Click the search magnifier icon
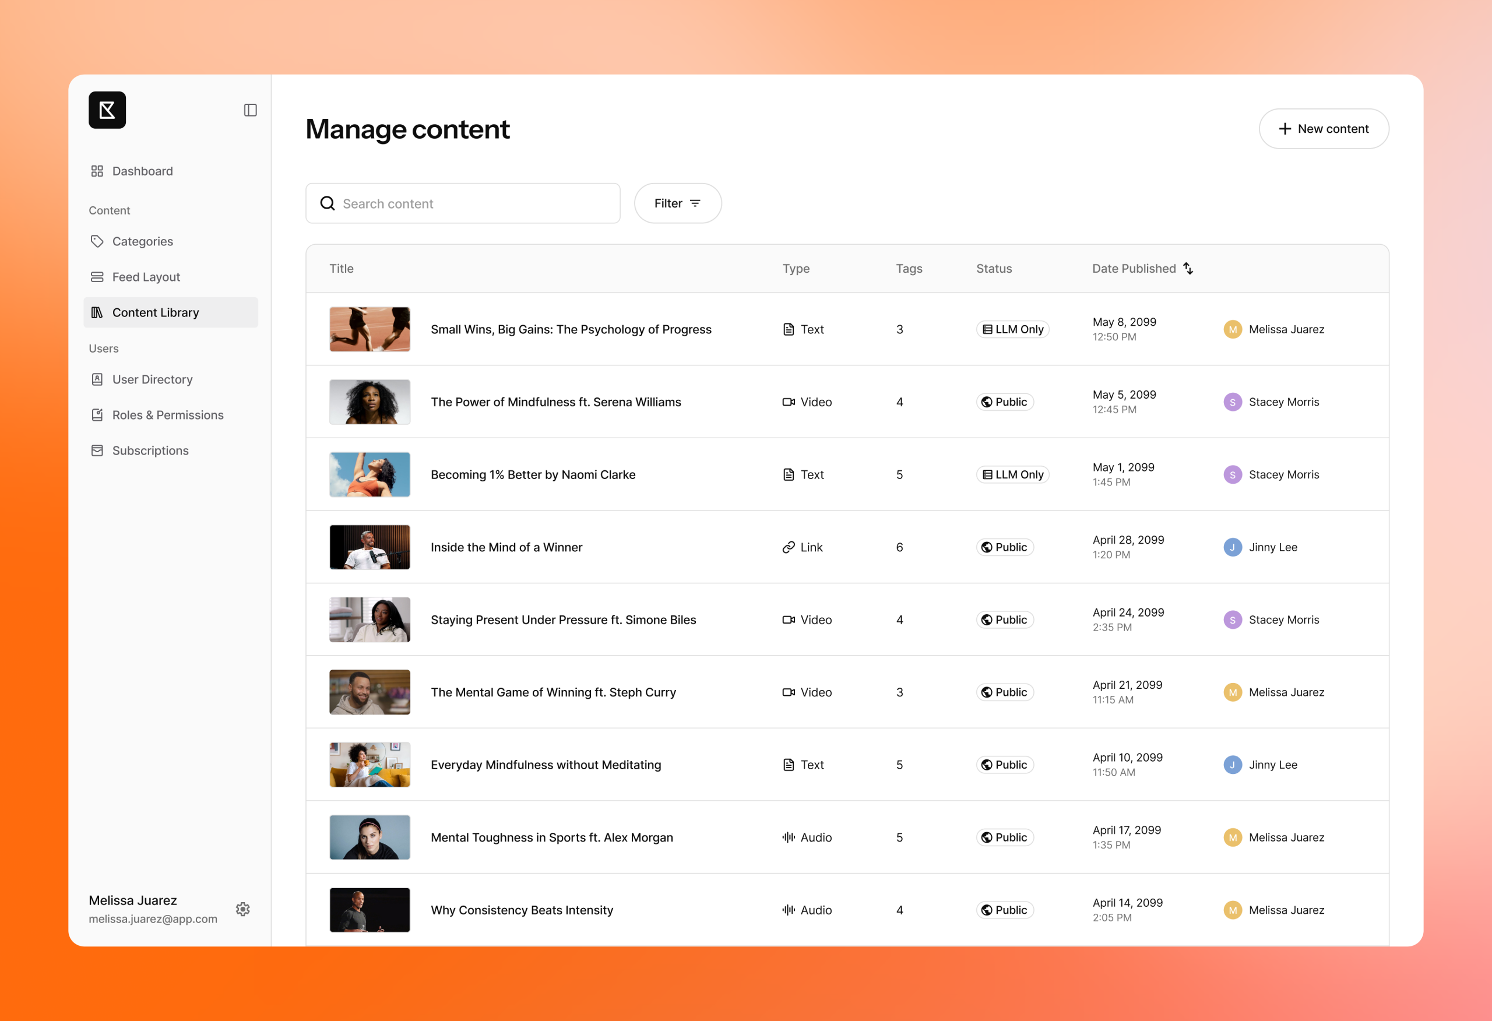Screen dimensions: 1492x1021 [x=328, y=203]
